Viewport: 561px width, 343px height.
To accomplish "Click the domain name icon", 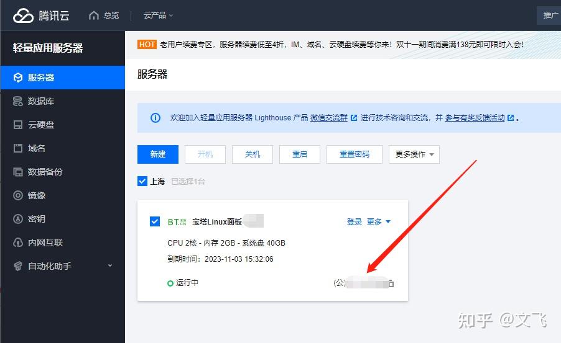I will click(x=18, y=148).
